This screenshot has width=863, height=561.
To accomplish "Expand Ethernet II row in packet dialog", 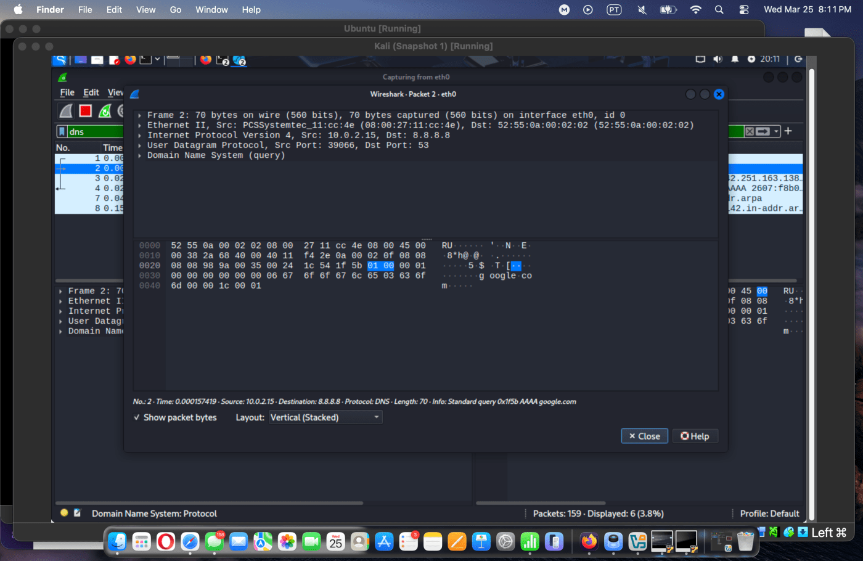I will [x=140, y=125].
